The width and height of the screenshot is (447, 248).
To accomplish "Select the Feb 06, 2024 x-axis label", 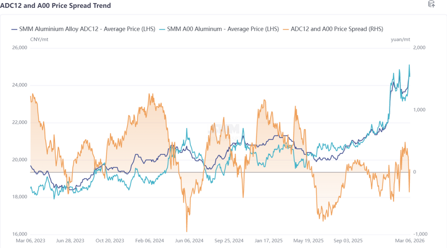I will (149, 241).
